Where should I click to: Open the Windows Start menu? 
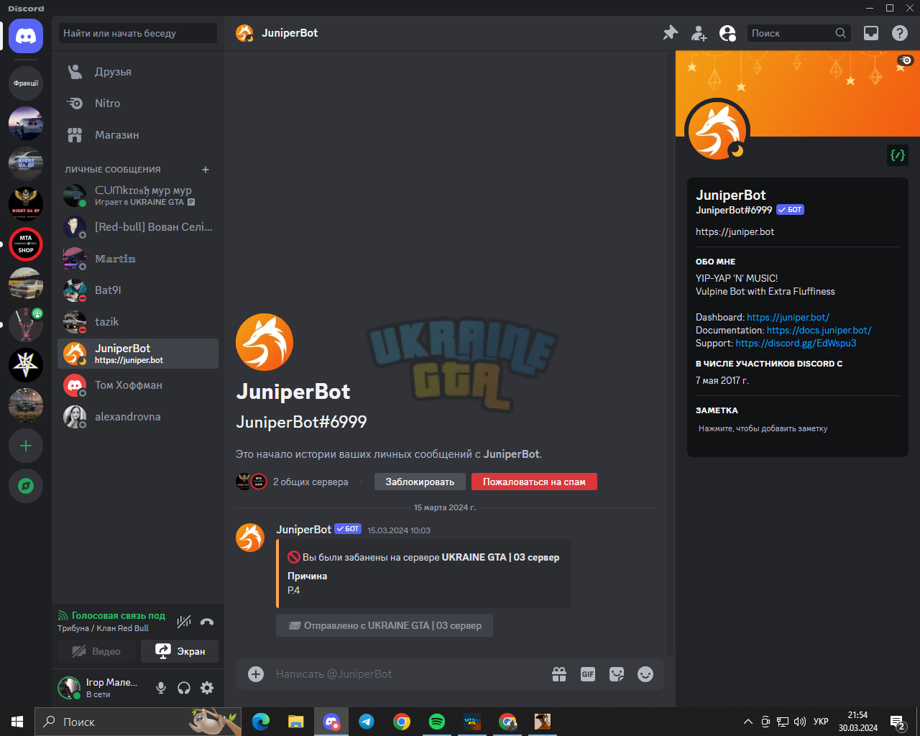tap(17, 722)
